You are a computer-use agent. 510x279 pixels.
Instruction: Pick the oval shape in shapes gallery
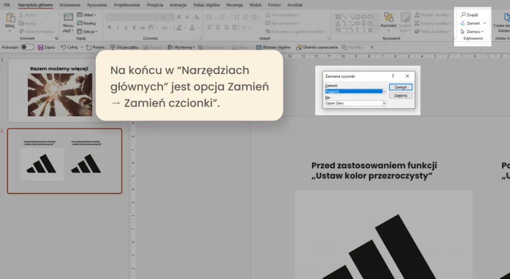pos(364,16)
